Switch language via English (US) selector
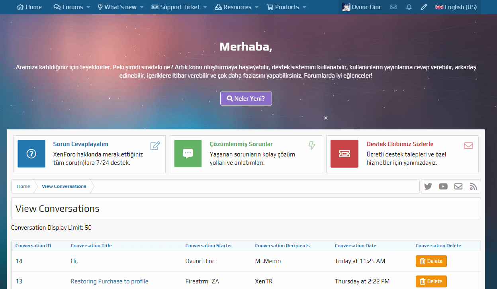Viewport: 497px width, 289px height. coord(456,7)
